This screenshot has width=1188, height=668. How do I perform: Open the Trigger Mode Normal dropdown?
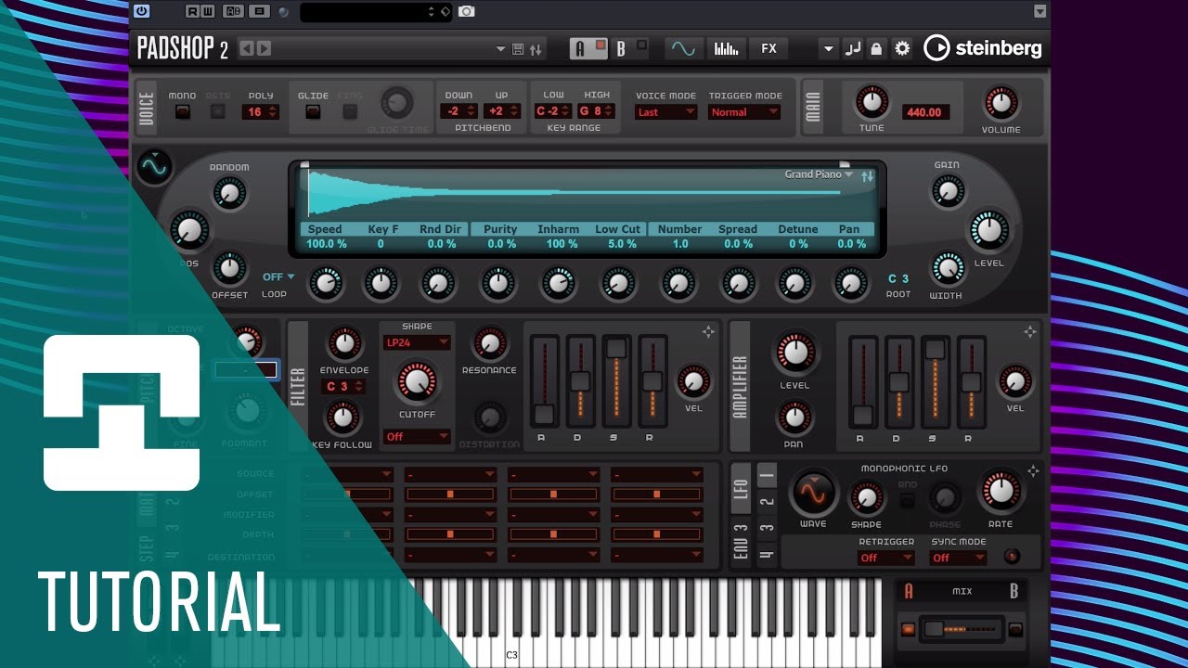click(744, 112)
